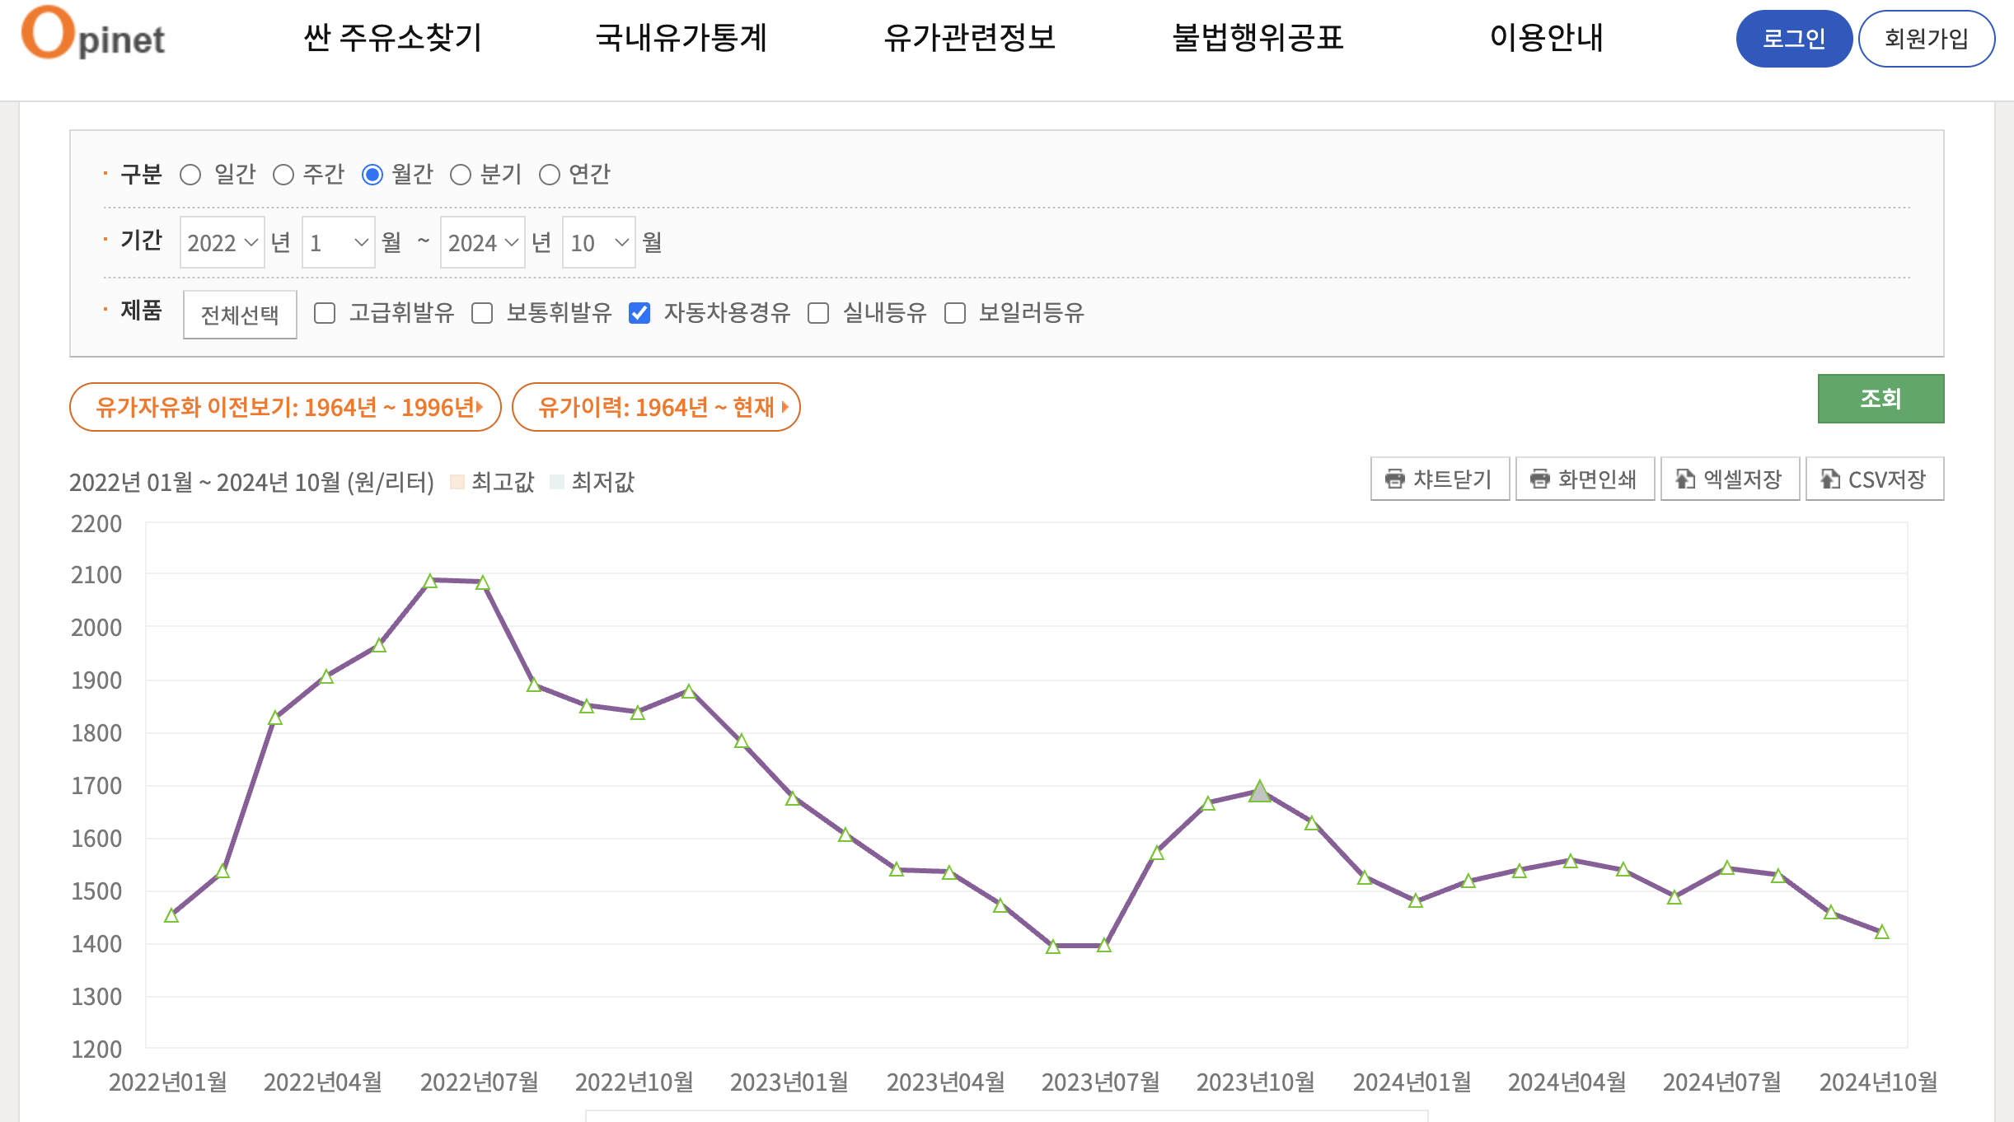
Task: Click the 최고값 legend color swatch
Action: 457,482
